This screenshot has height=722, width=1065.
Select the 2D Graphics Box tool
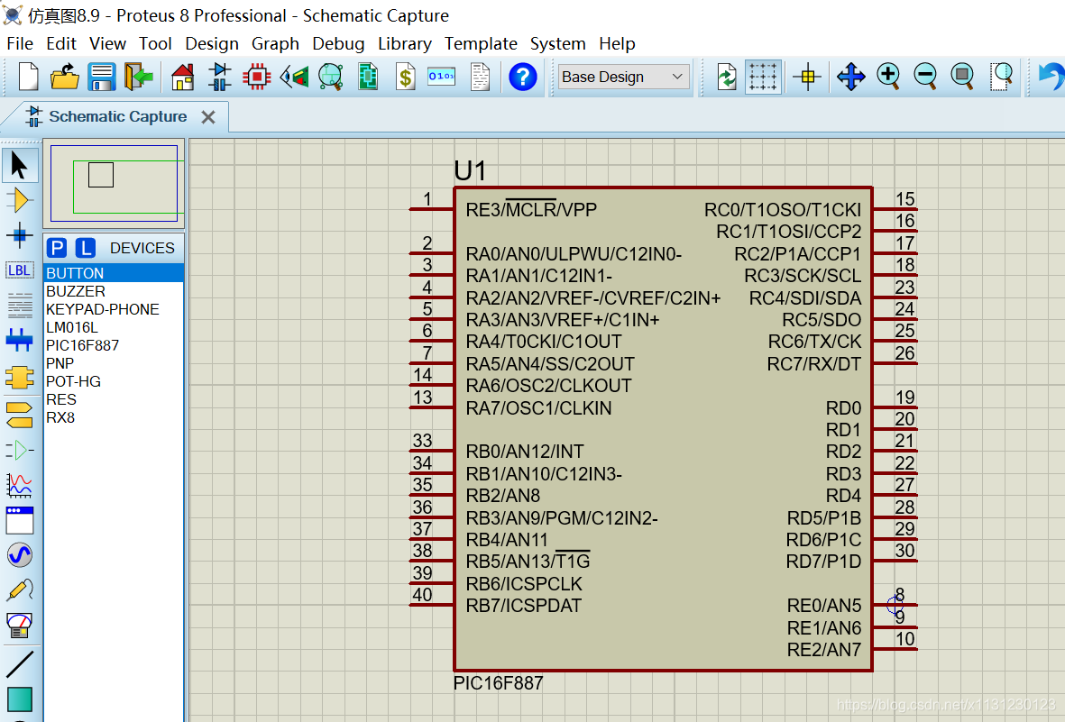click(19, 699)
